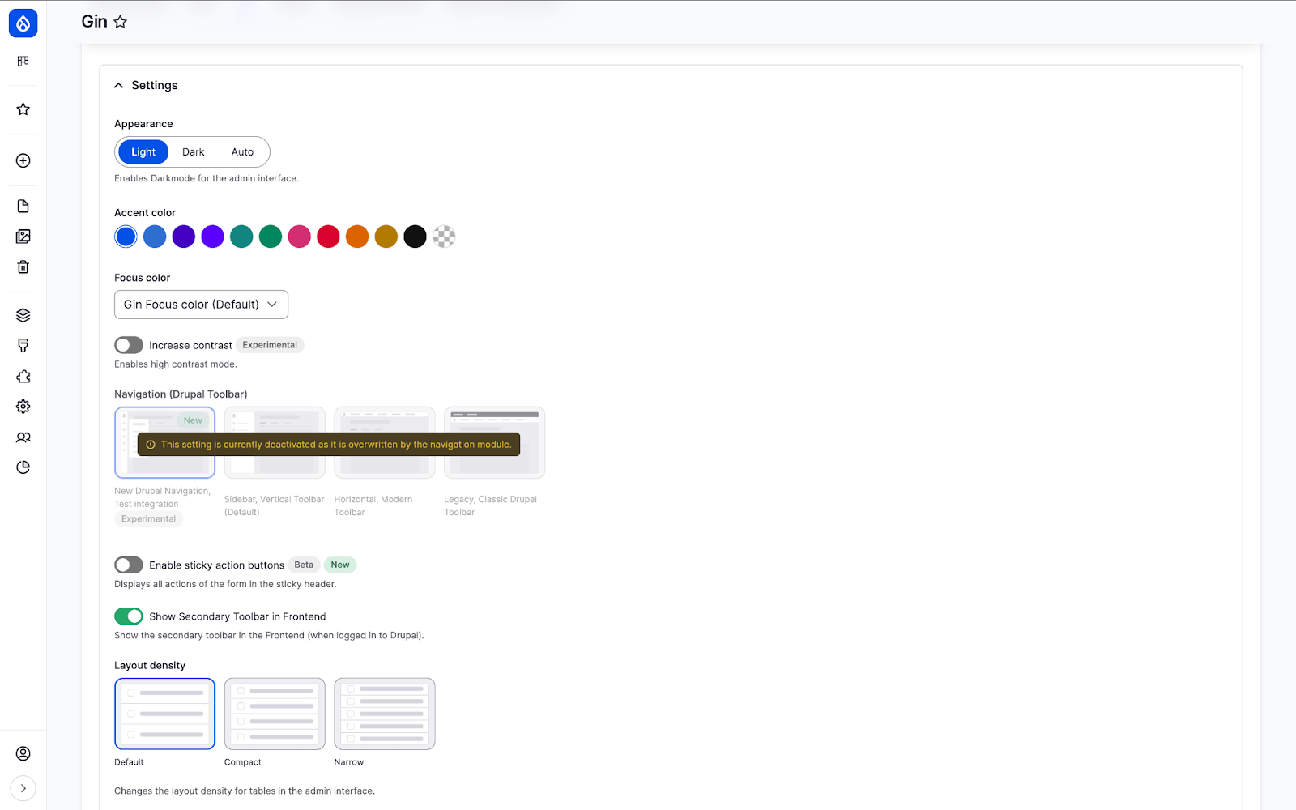
Task: Pick the red accent color
Action: (x=328, y=237)
